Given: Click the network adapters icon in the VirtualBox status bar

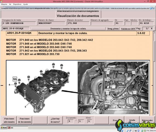Looking at the screenshot, I should [130, 131].
